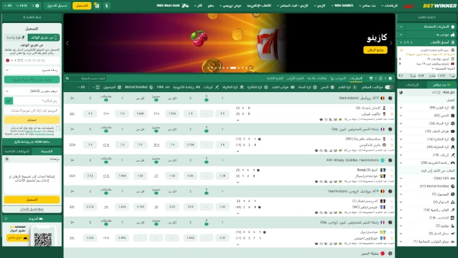Open the casino live menu
The image size is (458, 258).
click(x=292, y=5)
